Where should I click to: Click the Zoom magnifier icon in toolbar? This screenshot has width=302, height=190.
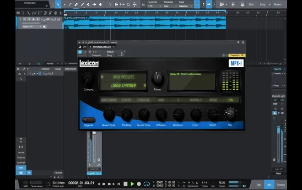pos(128,5)
